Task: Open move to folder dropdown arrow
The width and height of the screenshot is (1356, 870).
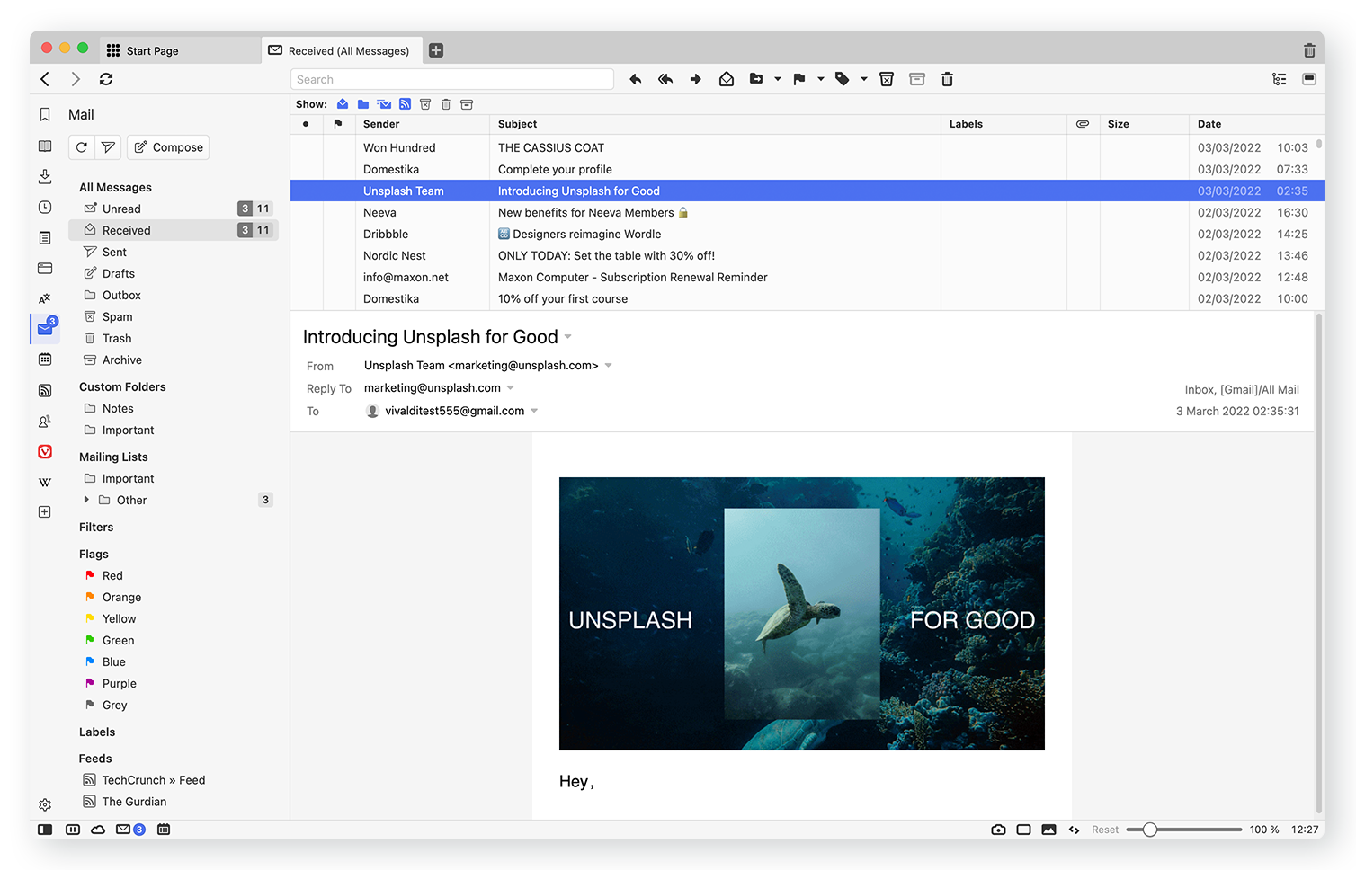Action: click(778, 79)
